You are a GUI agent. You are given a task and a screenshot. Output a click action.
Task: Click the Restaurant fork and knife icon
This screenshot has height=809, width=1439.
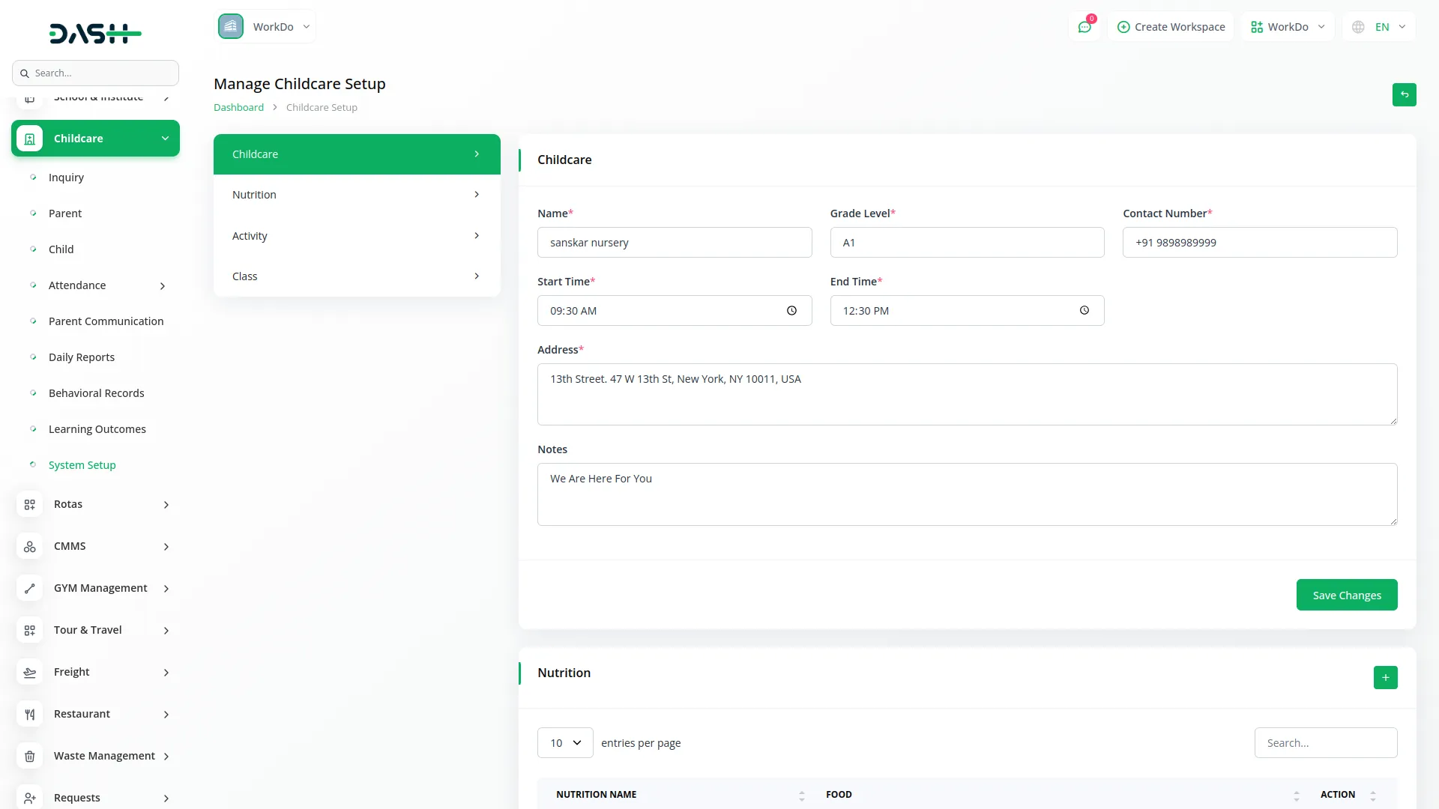pos(30,714)
